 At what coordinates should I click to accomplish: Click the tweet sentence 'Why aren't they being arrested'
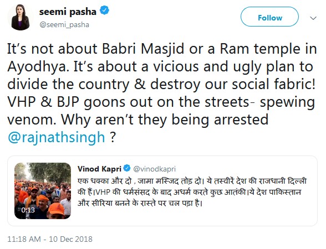pos(165,120)
